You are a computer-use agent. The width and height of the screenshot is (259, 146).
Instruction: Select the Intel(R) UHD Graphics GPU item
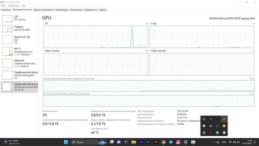(x=19, y=75)
